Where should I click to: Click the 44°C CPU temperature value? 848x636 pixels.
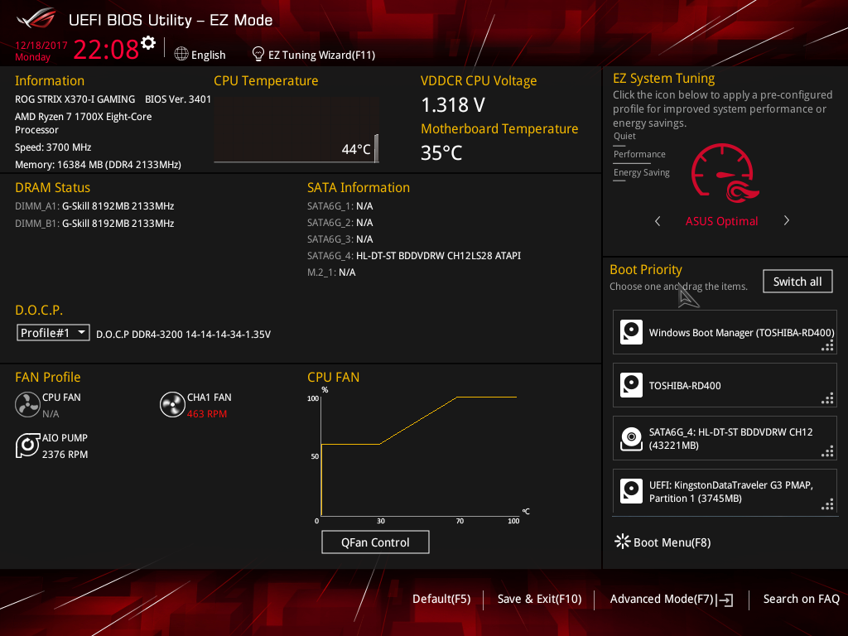coord(356,149)
